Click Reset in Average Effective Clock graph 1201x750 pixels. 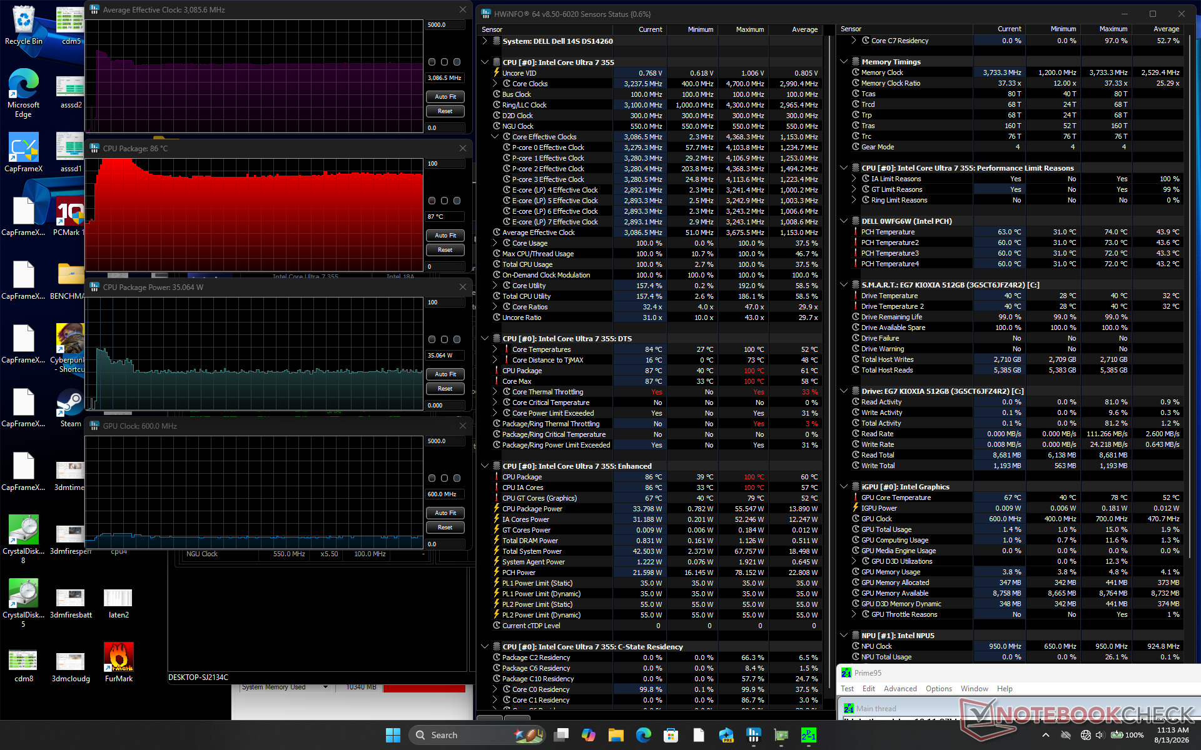(x=445, y=111)
